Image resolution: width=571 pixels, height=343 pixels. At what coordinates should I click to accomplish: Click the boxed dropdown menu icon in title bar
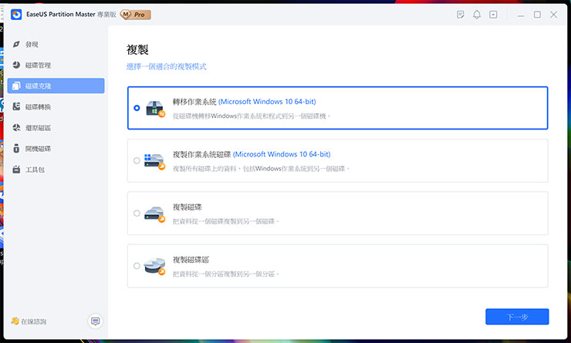(x=493, y=15)
